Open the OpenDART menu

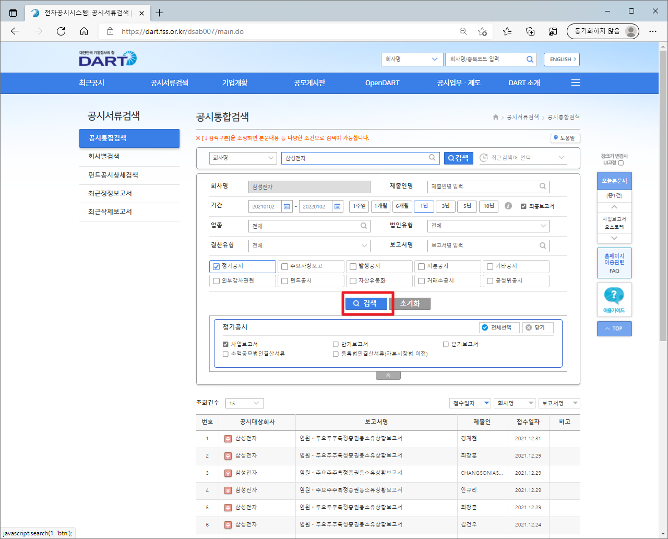click(x=382, y=83)
